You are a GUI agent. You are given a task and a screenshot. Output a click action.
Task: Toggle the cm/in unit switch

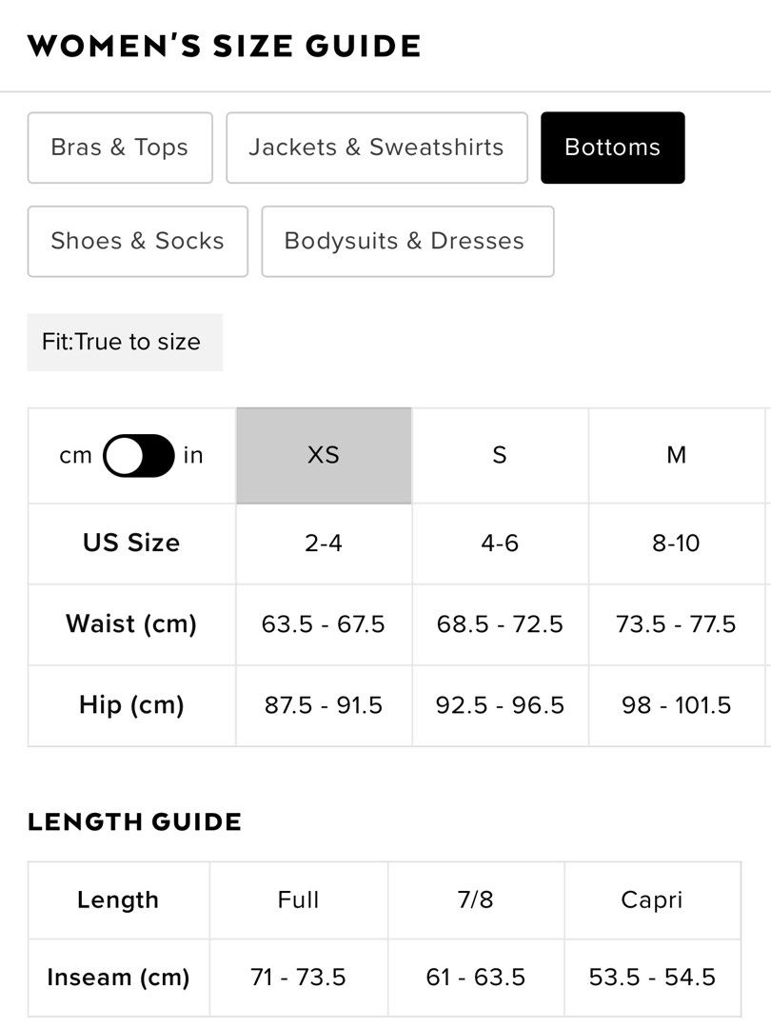[x=139, y=455]
